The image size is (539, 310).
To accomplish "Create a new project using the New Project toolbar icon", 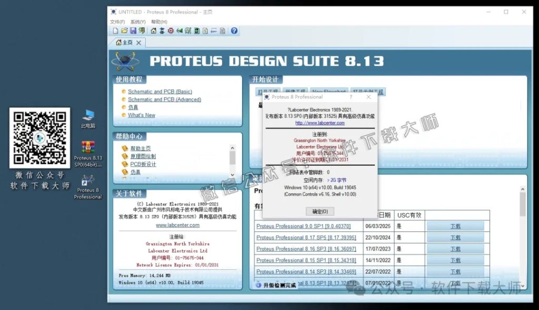I will point(115,30).
